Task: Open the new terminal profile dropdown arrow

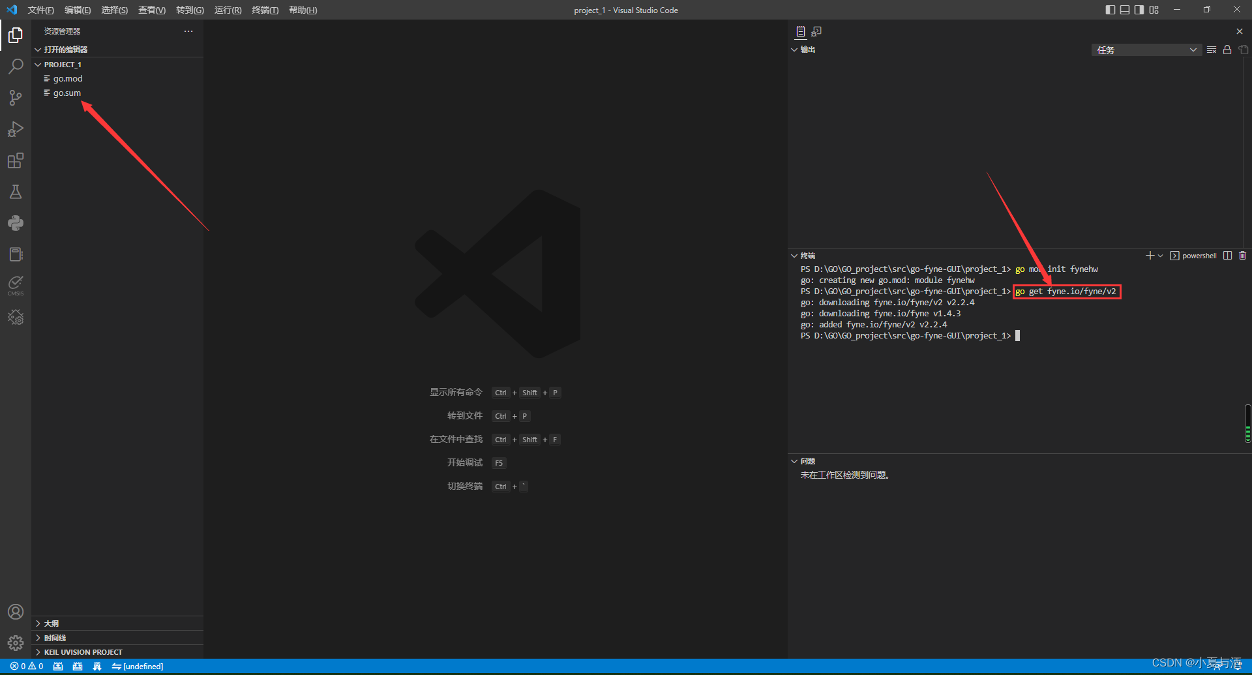Action: (1161, 256)
